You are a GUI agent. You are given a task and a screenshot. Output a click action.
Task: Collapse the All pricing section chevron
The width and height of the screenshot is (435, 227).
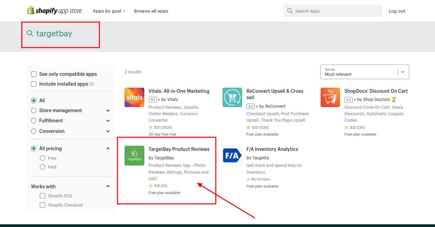(108, 149)
